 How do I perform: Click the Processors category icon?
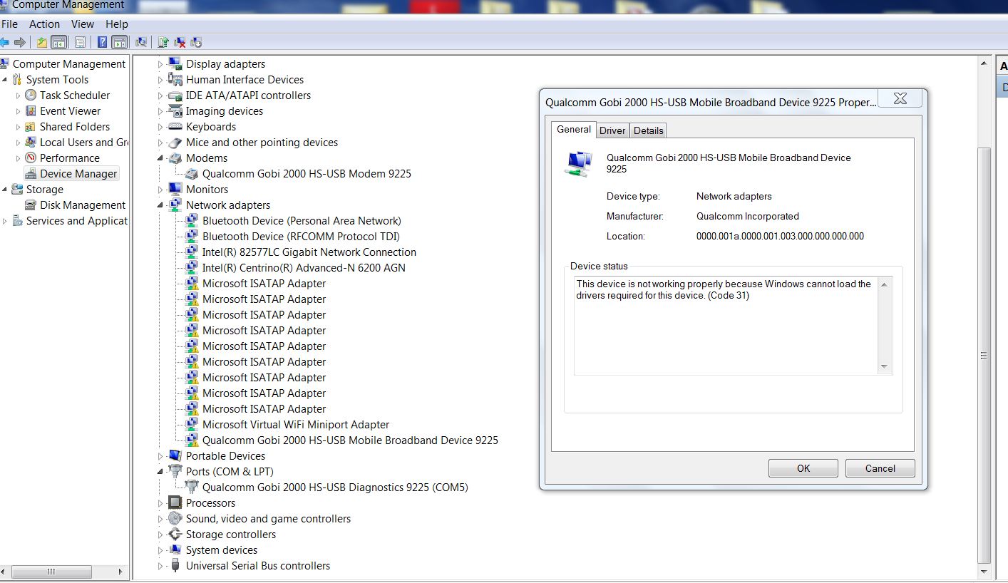(175, 502)
